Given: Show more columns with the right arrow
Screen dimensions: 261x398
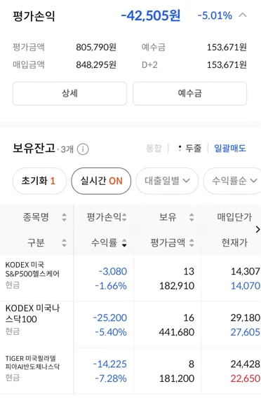Looking at the screenshot, I should tap(257, 229).
